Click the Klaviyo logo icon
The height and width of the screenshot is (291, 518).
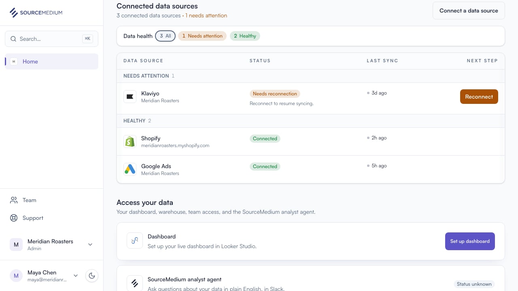coord(130,97)
